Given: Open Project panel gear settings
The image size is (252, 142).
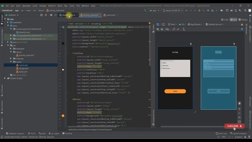Looking at the screenshot, I should (51, 15).
